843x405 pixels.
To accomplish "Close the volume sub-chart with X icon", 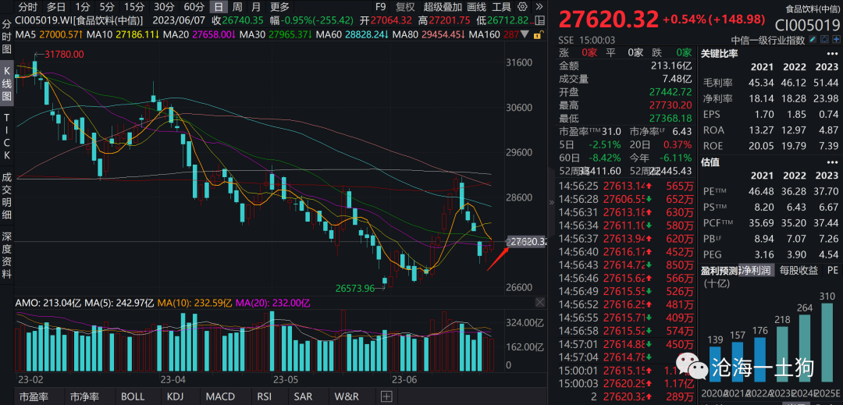I will coord(540,303).
